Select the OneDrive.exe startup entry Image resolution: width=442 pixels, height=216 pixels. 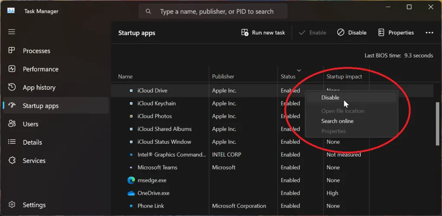[153, 193]
